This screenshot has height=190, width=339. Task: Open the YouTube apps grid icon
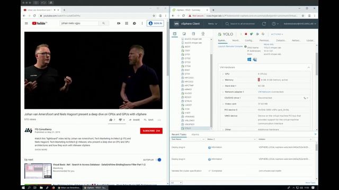tap(127, 23)
